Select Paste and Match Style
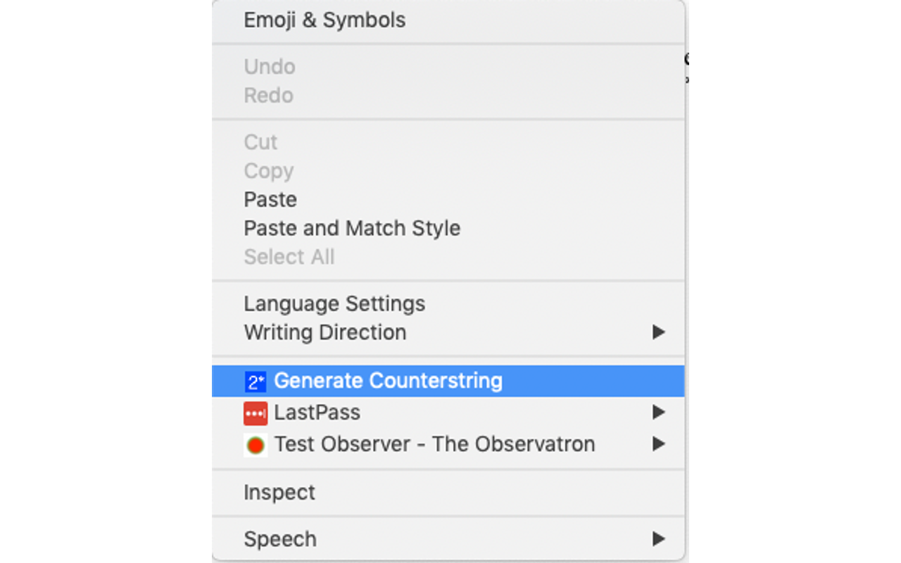 pyautogui.click(x=352, y=228)
